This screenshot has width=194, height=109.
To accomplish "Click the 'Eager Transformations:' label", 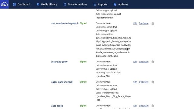I will [107, 93].
